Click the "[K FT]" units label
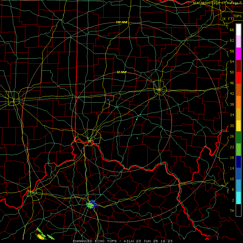243x243 pixels. tap(228, 19)
